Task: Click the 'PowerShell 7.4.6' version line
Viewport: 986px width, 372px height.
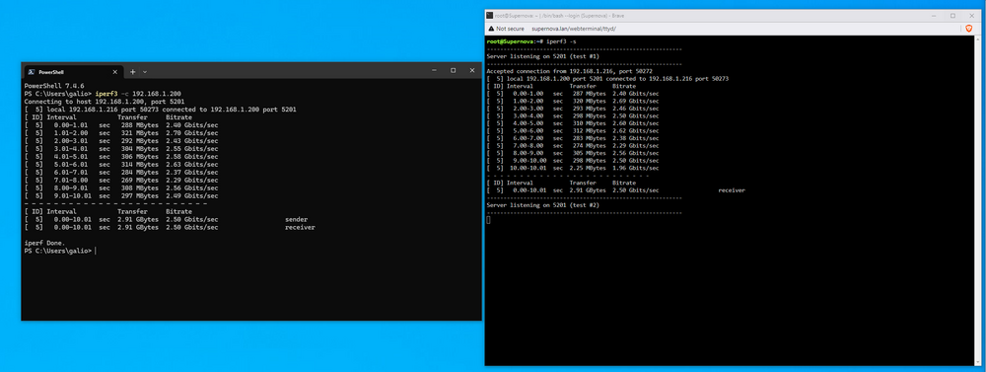Action: tap(54, 86)
